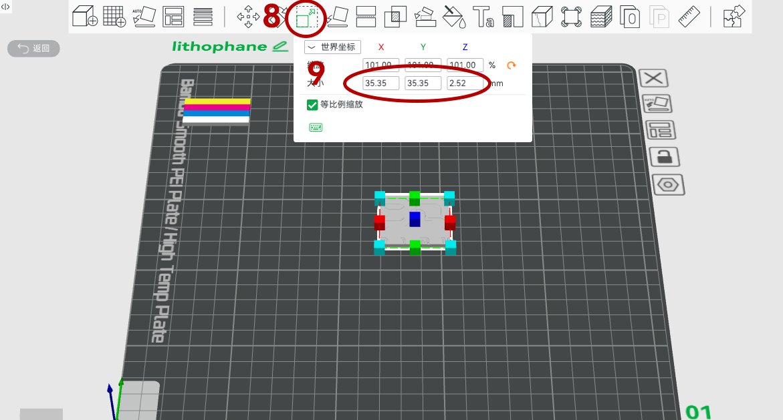Screen dimensions: 783x420
Task: Click the keyboard shortcuts icon in scale panel
Action: click(x=316, y=128)
